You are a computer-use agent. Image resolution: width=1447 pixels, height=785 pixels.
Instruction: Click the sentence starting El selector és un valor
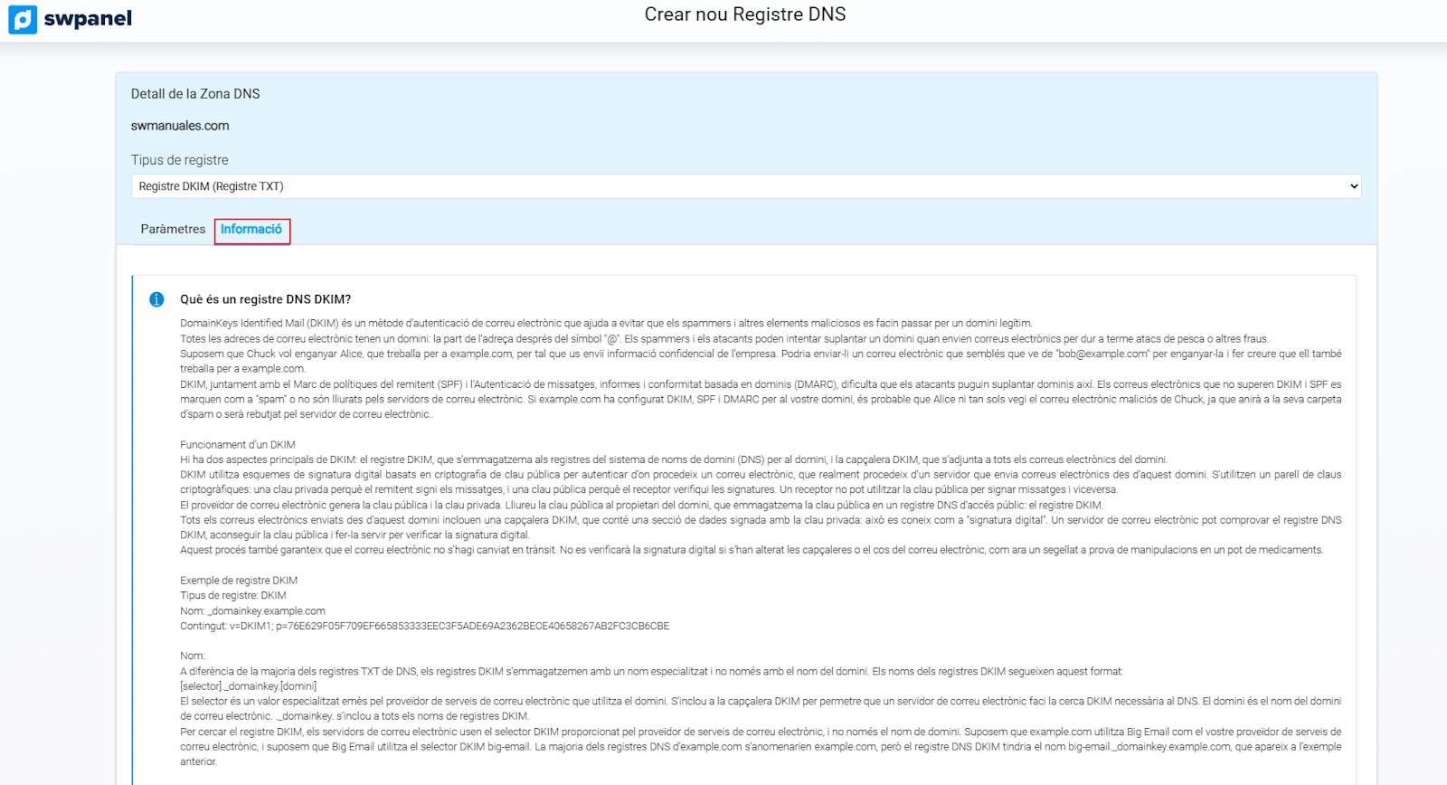point(760,702)
